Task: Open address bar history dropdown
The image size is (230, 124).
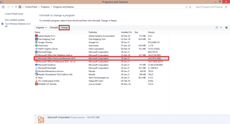Action: click(186, 7)
